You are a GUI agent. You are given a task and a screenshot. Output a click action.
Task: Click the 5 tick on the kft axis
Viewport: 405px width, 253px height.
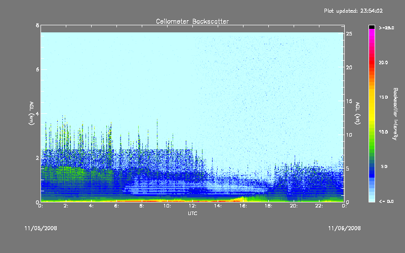click(x=348, y=168)
